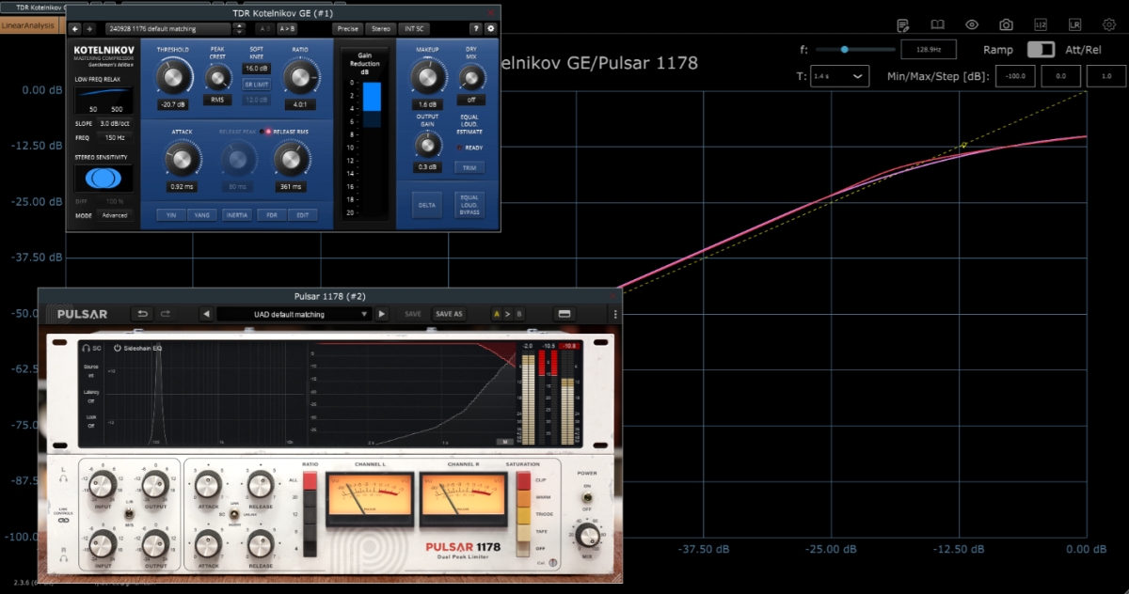This screenshot has width=1129, height=594.
Task: Click the left channel L headphones icon
Action: pos(64,478)
